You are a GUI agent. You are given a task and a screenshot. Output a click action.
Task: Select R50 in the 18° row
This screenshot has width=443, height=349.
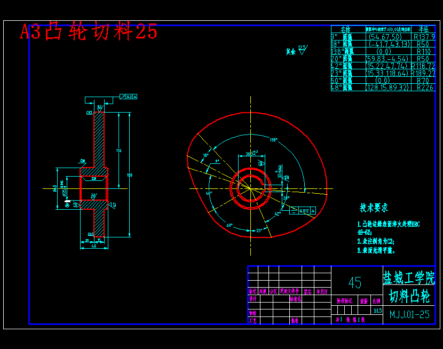click(x=423, y=44)
